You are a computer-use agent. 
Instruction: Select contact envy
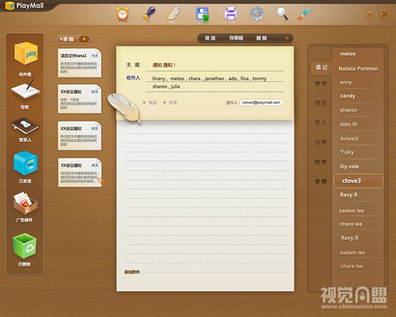[x=346, y=83]
